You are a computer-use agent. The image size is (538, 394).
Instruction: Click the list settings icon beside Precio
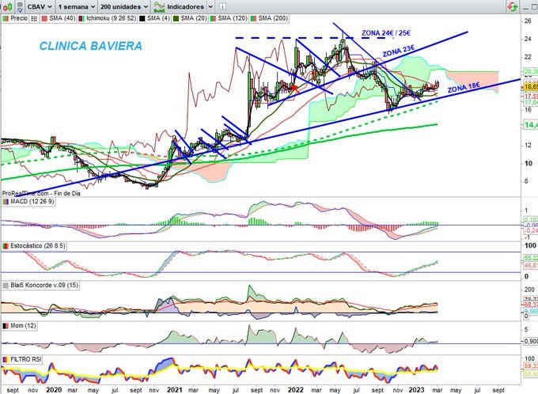[x=34, y=18]
